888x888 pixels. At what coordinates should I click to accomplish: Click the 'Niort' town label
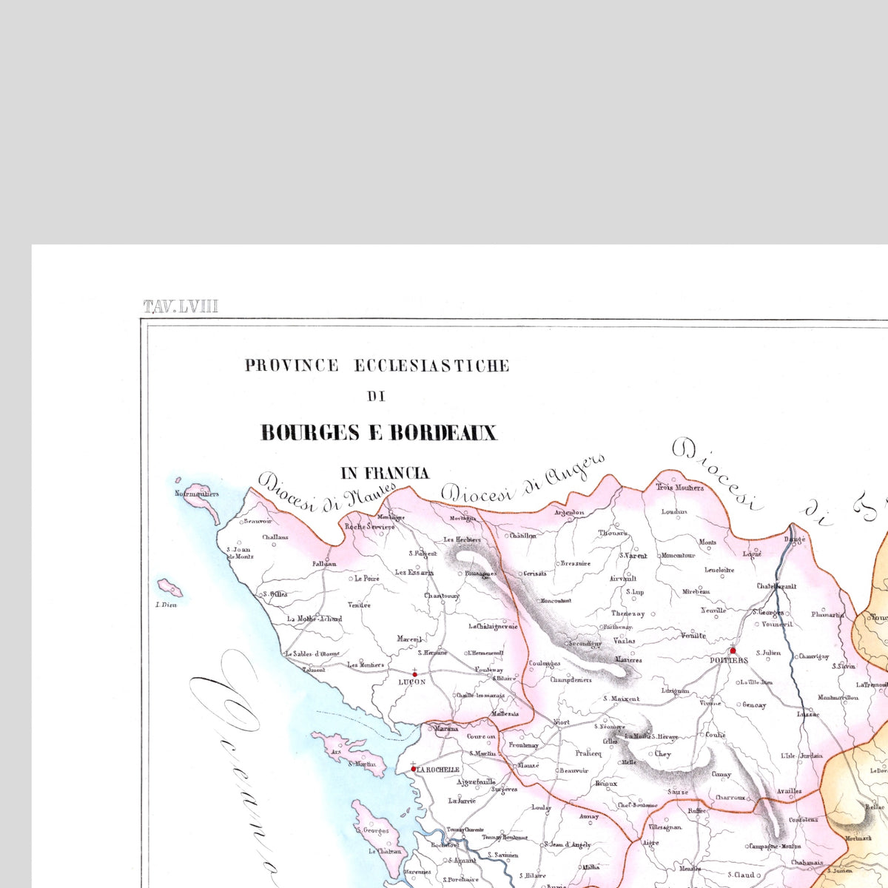[562, 722]
